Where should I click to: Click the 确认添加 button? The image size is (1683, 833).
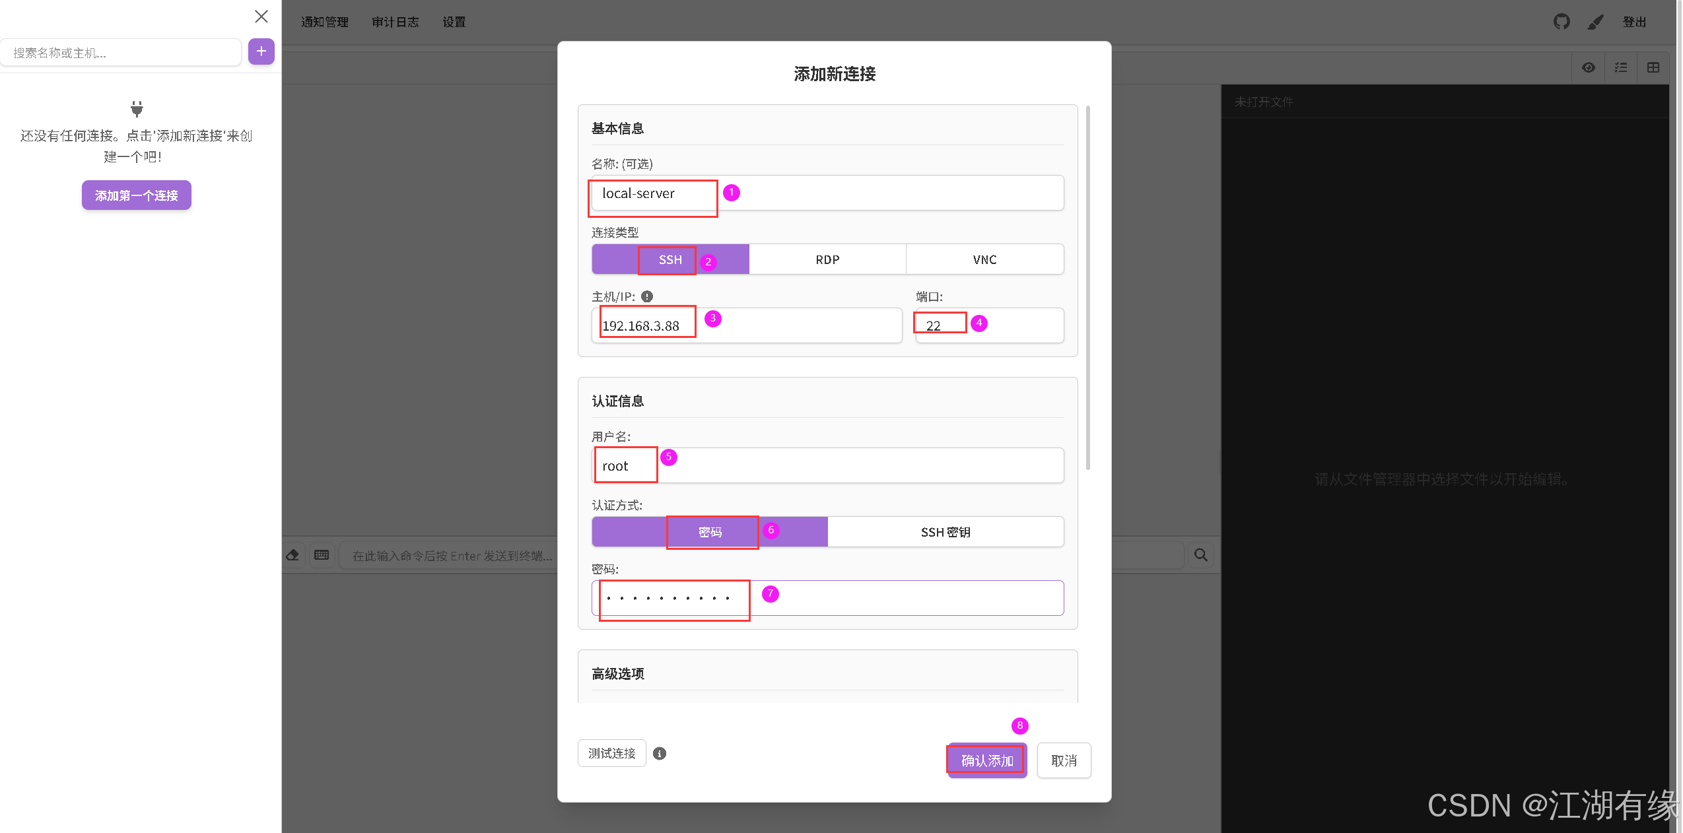pos(986,760)
